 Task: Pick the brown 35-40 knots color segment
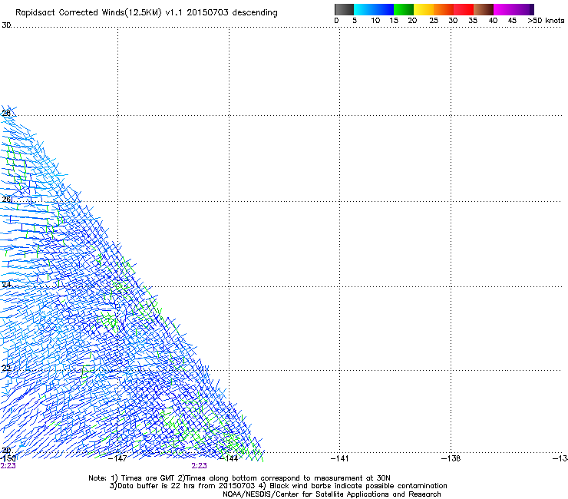point(484,9)
